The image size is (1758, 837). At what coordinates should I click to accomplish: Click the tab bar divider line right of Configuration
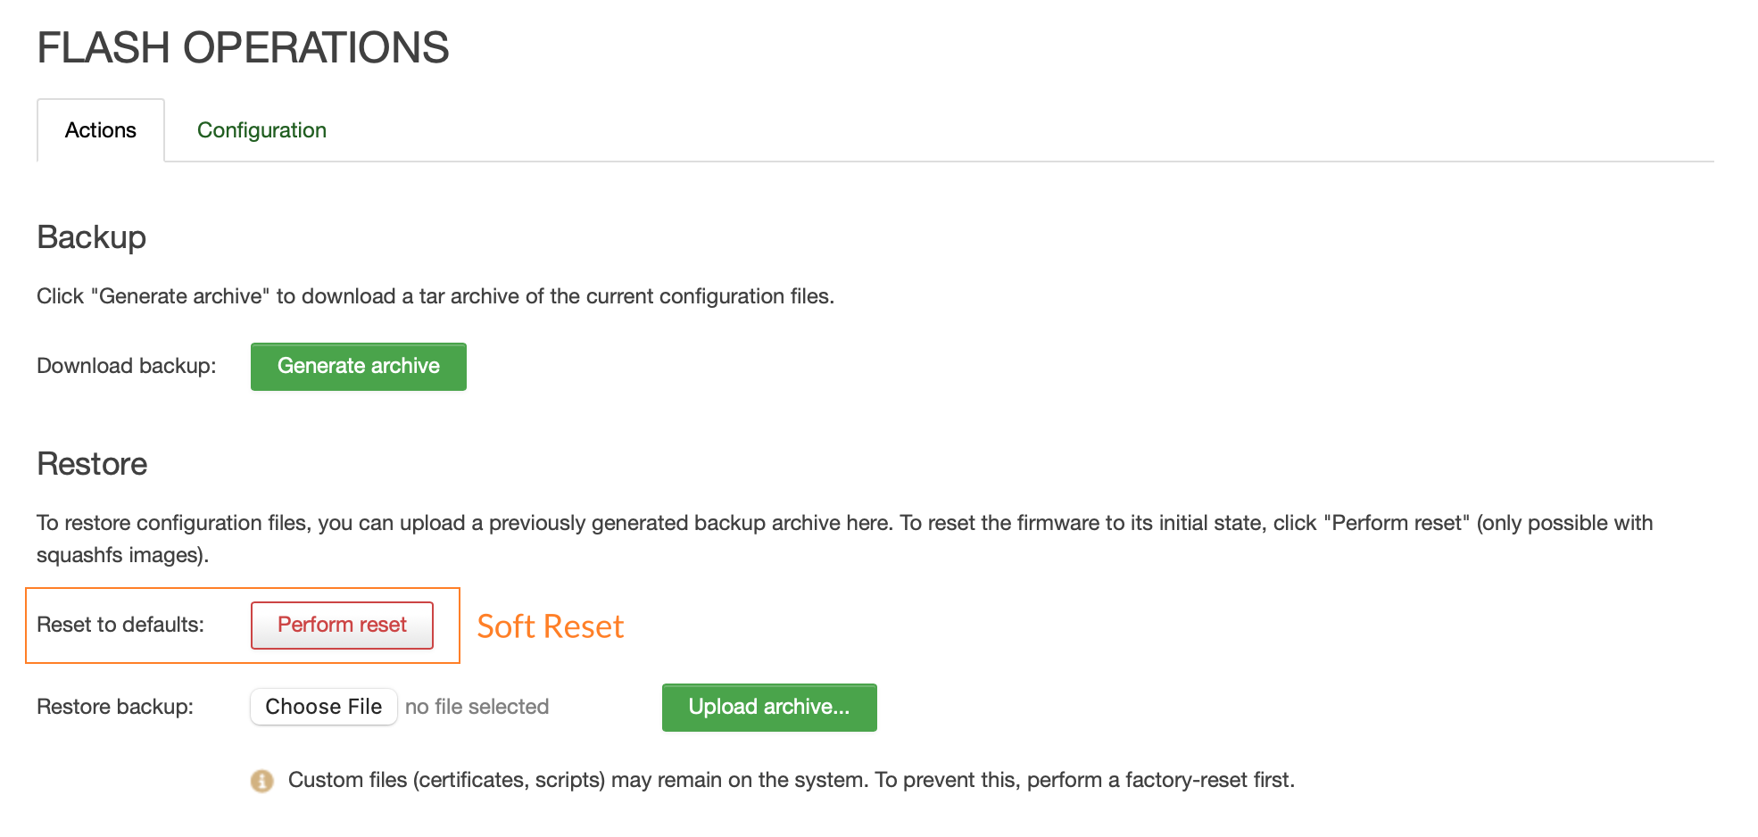point(982,162)
